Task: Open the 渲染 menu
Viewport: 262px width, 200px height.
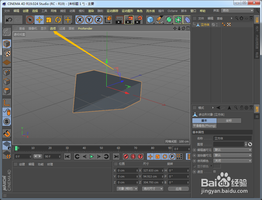Action: pyautogui.click(x=91, y=11)
